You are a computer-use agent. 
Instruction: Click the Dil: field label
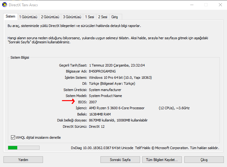pyautogui.click(x=84, y=83)
